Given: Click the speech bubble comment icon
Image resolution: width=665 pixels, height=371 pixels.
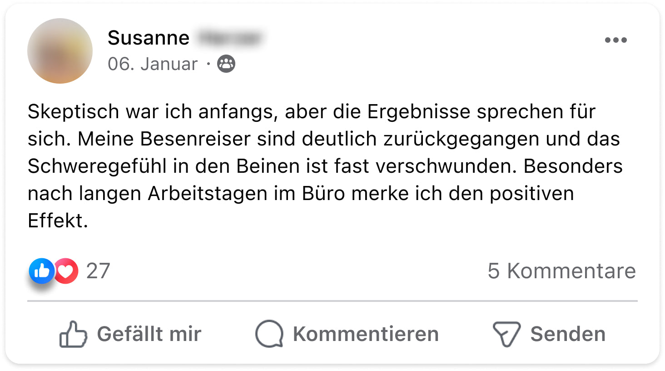Looking at the screenshot, I should point(269,334).
